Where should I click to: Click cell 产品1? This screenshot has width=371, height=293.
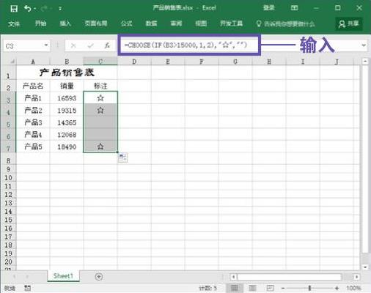pos(33,98)
